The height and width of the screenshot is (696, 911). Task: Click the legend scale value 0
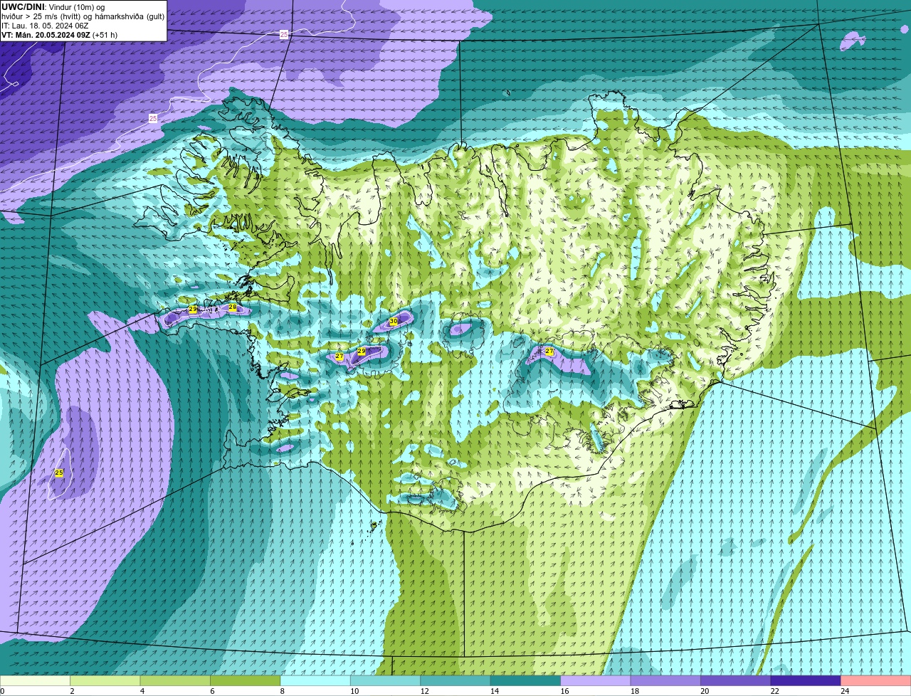pyautogui.click(x=2, y=691)
